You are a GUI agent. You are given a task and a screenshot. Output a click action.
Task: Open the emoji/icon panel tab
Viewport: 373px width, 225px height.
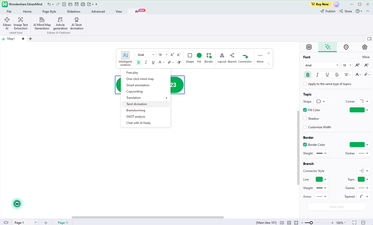[x=346, y=47]
